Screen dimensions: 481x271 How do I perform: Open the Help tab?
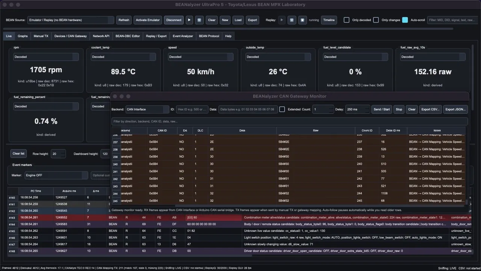click(228, 36)
